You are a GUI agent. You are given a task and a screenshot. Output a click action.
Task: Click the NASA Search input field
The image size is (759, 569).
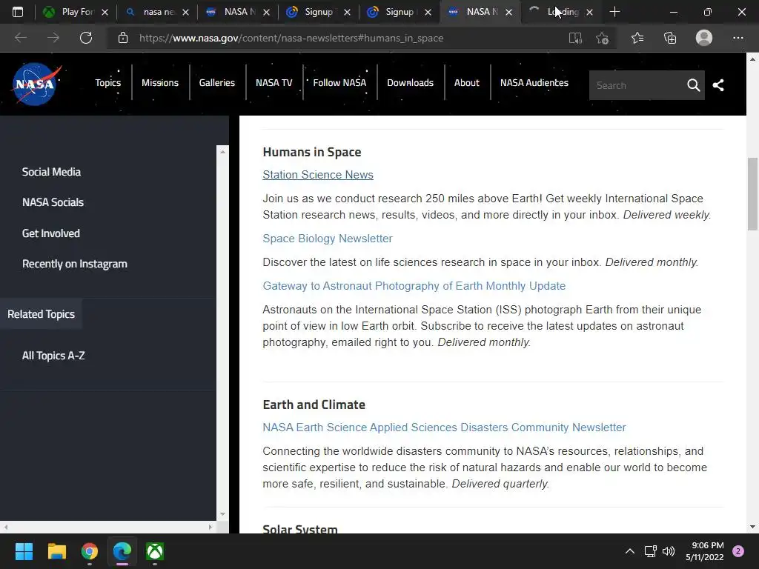point(637,85)
